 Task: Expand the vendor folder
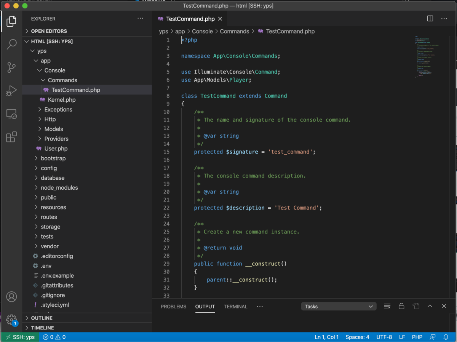[x=87, y=246]
